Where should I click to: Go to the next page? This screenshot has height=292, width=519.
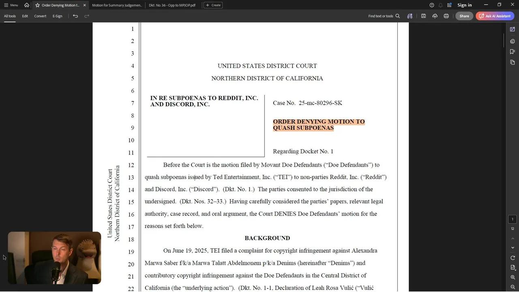click(513, 248)
